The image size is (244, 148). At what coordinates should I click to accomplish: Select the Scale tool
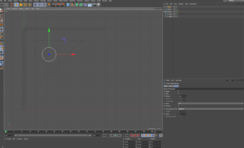(x=21, y=5)
